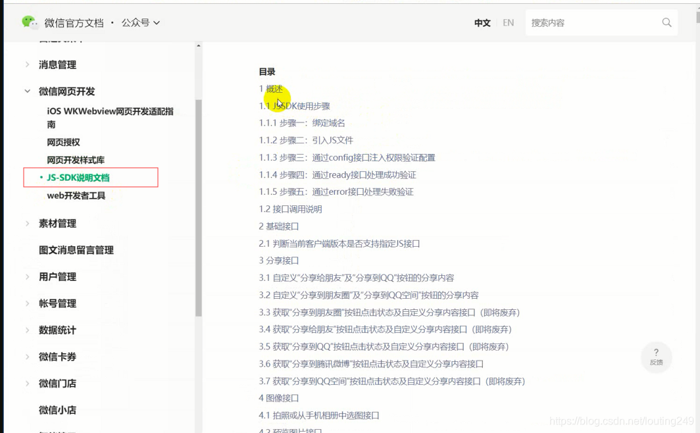700x433 pixels.
Task: Jump to 1.2 接口调用说明
Action: tap(291, 209)
